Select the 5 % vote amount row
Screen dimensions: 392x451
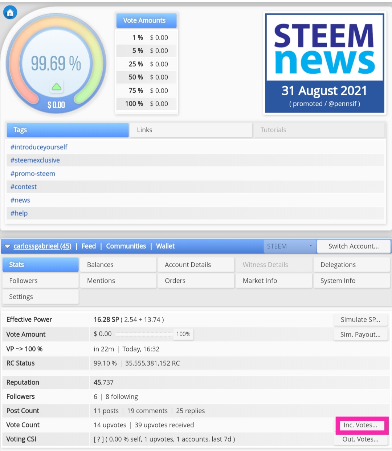point(146,51)
